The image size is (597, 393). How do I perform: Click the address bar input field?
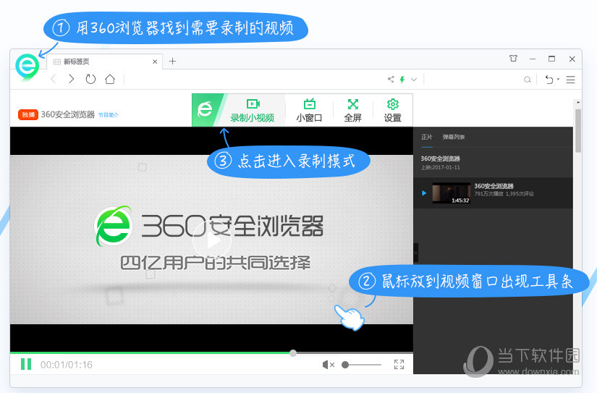pos(255,79)
